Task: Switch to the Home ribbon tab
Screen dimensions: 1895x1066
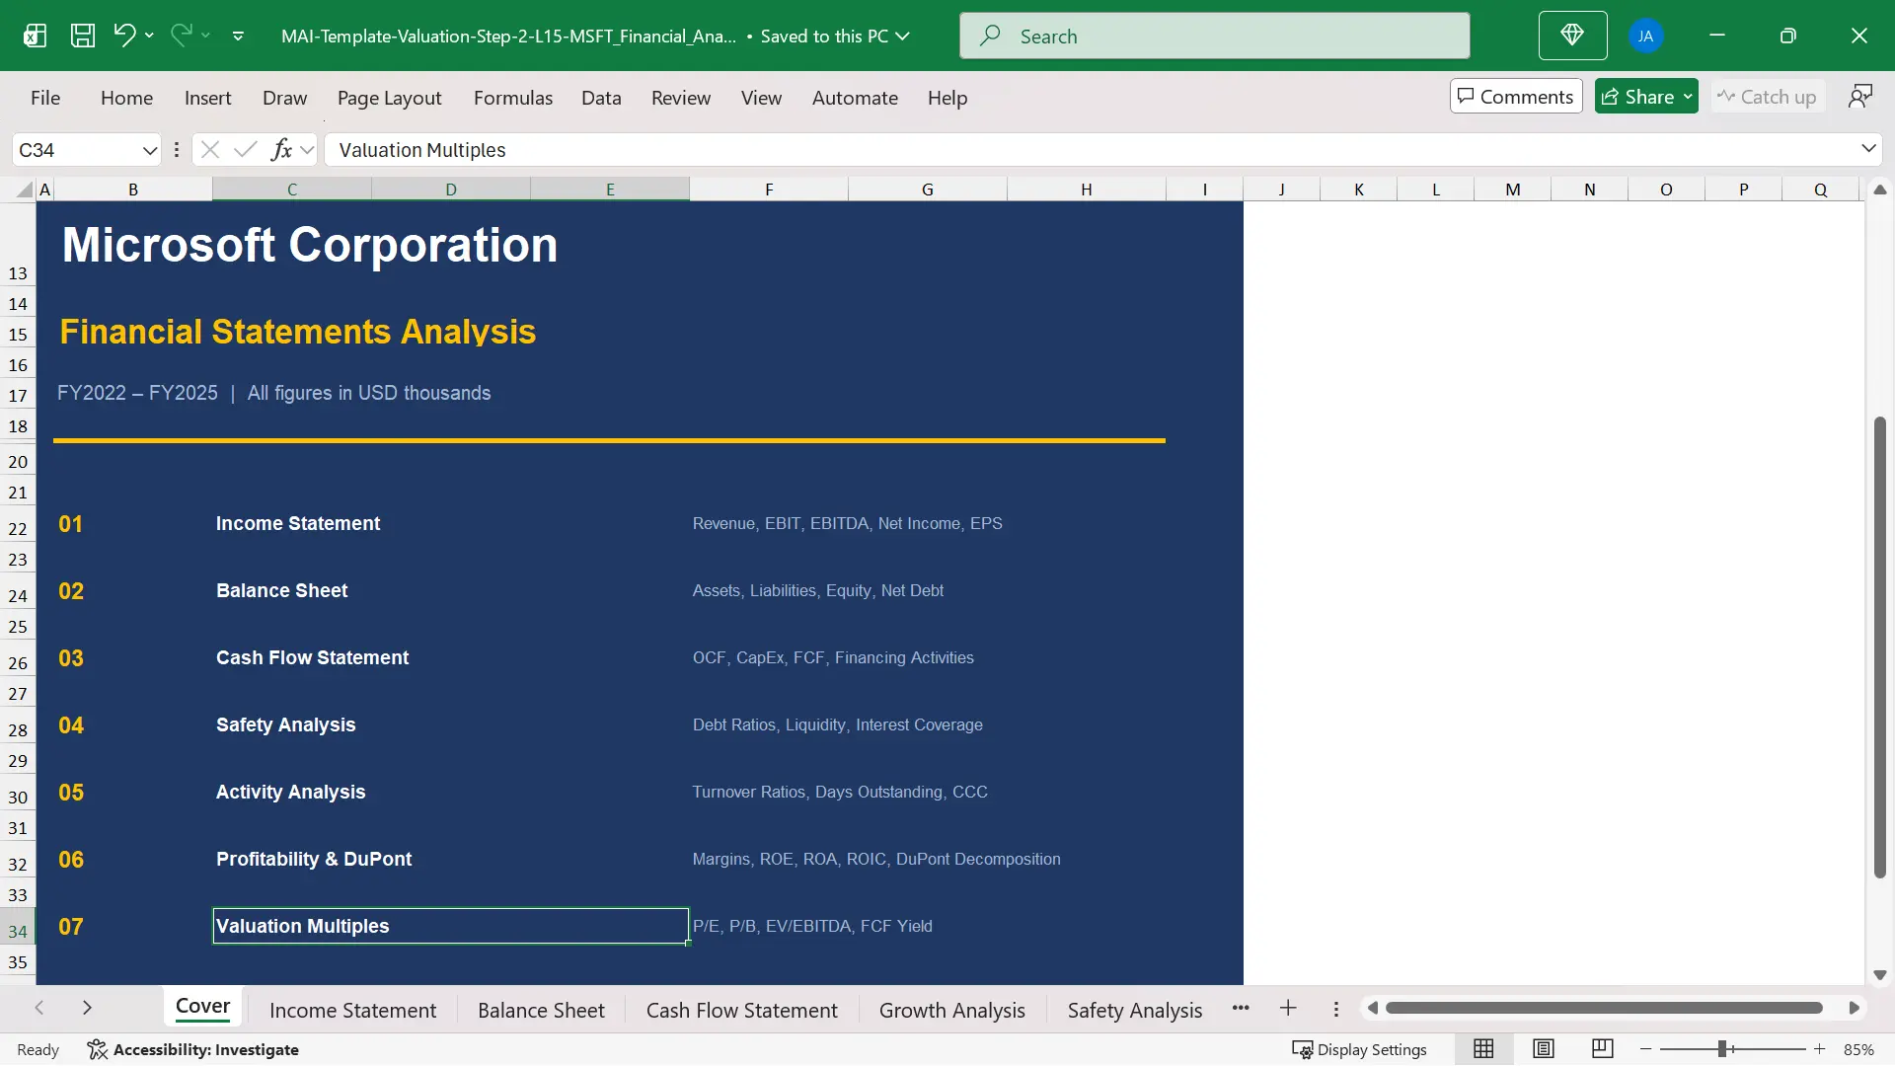Action: (126, 98)
